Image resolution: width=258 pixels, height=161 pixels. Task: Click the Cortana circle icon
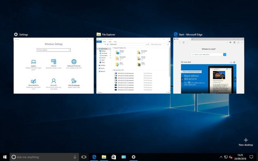pyautogui.click(x=14, y=157)
